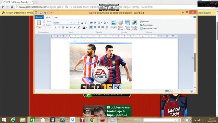Viewport: 218px width, 123px height.
Task: Open Dropbox from the taskbar
Action: tap(73, 120)
